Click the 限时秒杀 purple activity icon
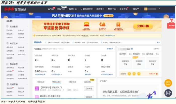The width and height of the screenshot is (176, 104). [x=36, y=89]
